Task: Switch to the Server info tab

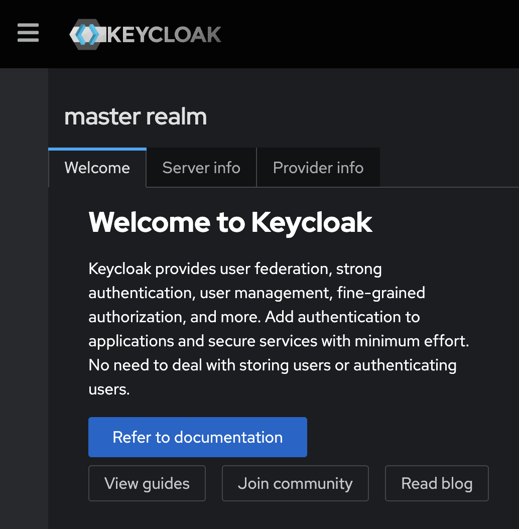Action: pyautogui.click(x=201, y=167)
